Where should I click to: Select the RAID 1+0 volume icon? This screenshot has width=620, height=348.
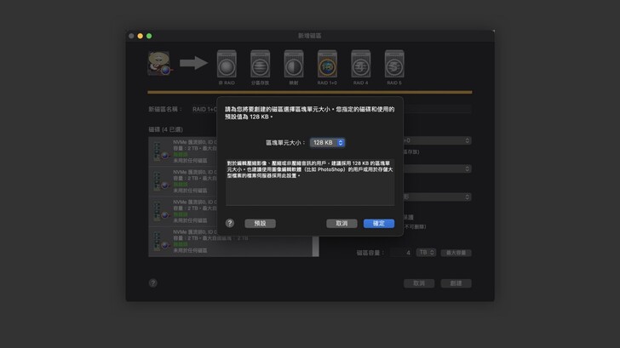tap(327, 64)
